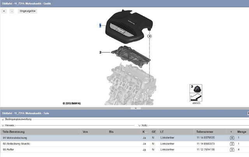Select callout number 1 on the engine cover
This screenshot has width=249, height=157.
(100, 26)
